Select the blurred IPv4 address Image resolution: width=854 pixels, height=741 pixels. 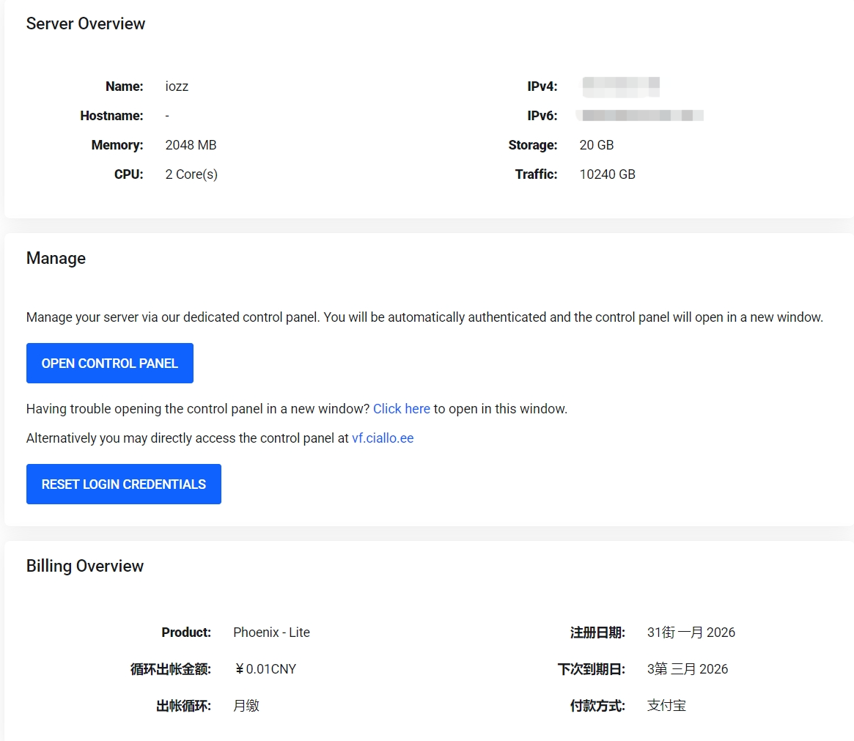[x=621, y=86]
